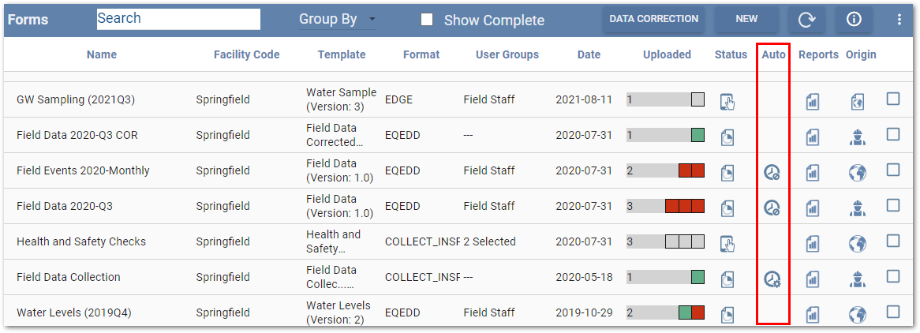Image resolution: width=920 pixels, height=333 pixels.
Task: Open reports icon for Field Events 2020-Monthly
Action: pos(813,173)
